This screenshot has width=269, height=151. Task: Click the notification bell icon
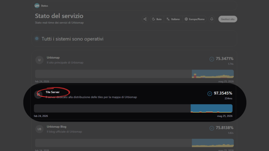pos(212,19)
